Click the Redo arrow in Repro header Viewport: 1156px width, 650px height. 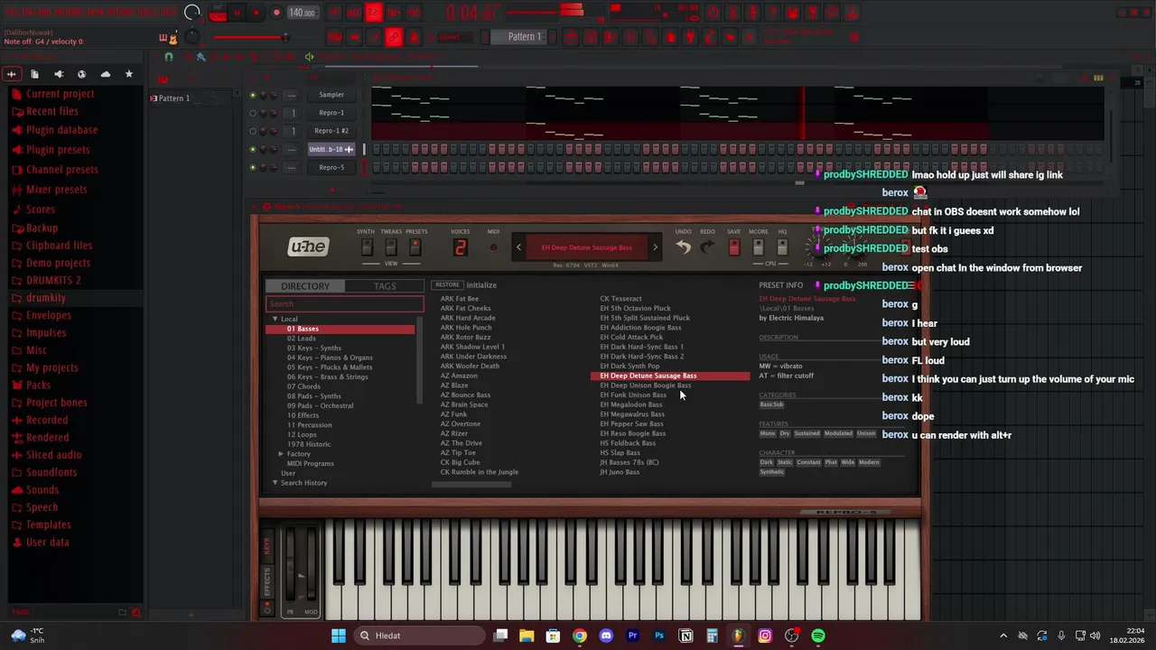(707, 247)
